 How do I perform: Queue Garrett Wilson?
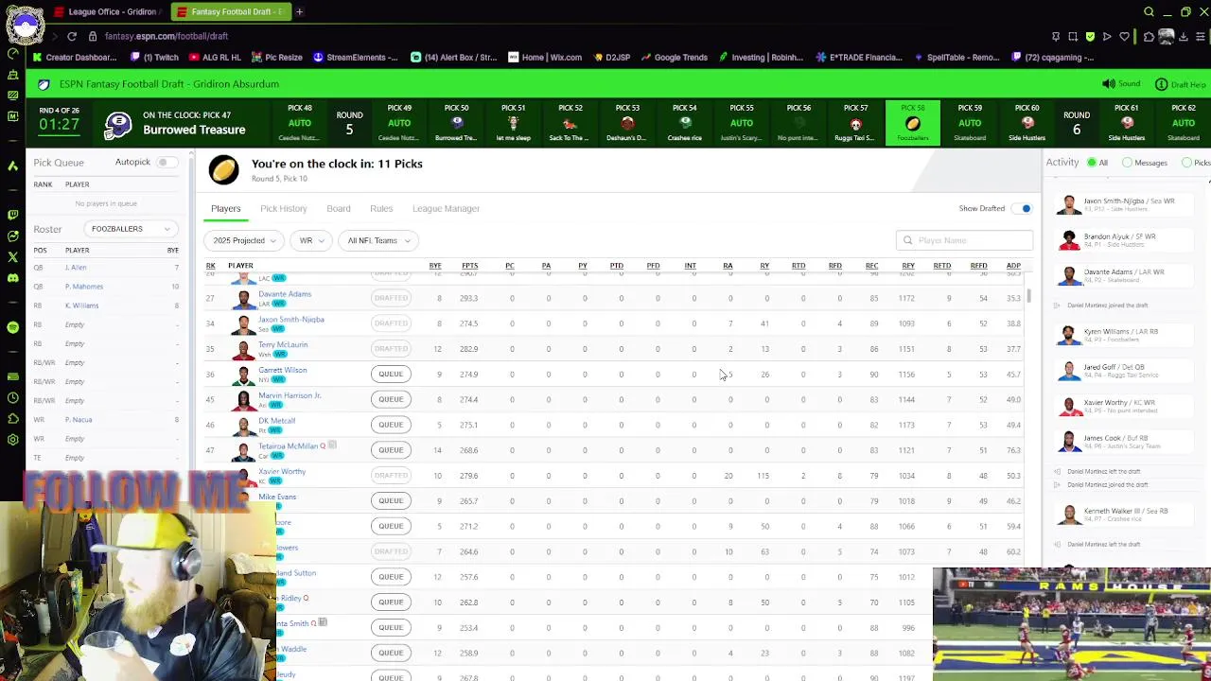coord(391,374)
